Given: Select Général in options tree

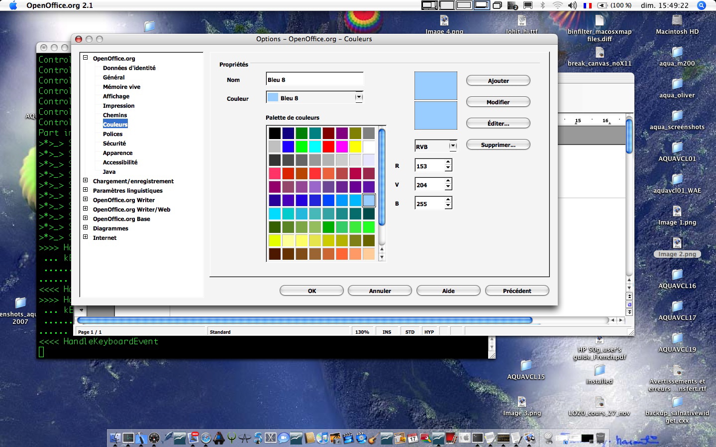Looking at the screenshot, I should tap(114, 77).
